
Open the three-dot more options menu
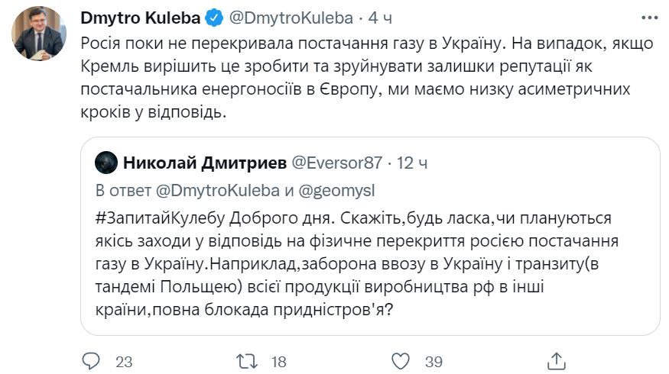[x=649, y=16]
